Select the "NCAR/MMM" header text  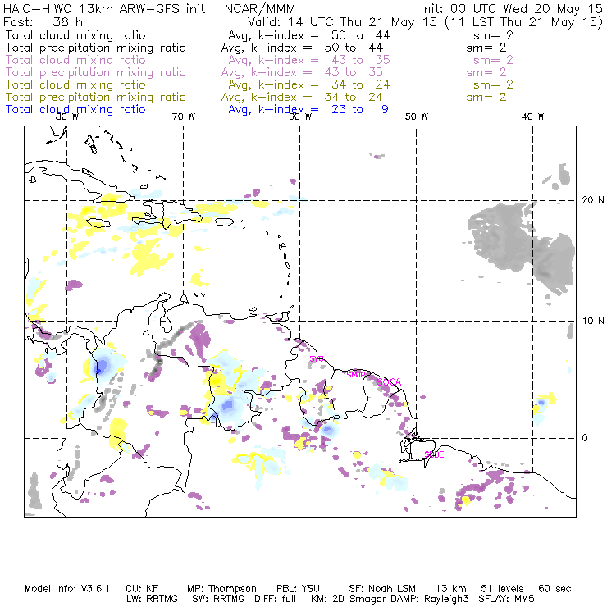[x=260, y=8]
